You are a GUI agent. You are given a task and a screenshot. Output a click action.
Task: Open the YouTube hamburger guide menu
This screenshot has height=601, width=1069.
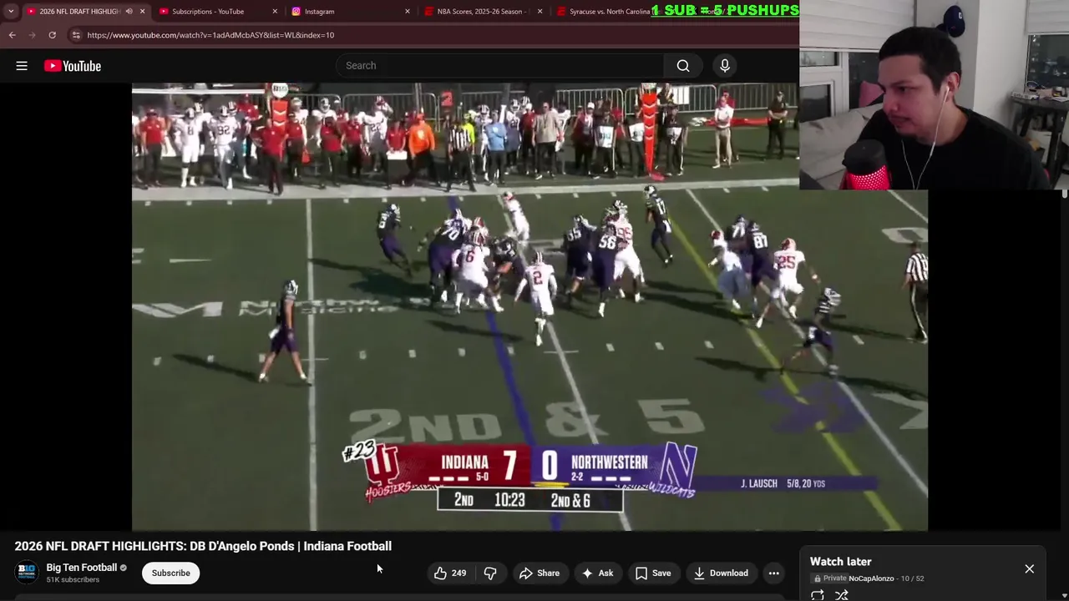(22, 66)
